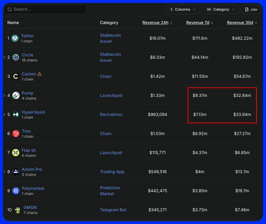266x224 pixels.
Task: Click the Circle logo icon
Action: [16, 57]
